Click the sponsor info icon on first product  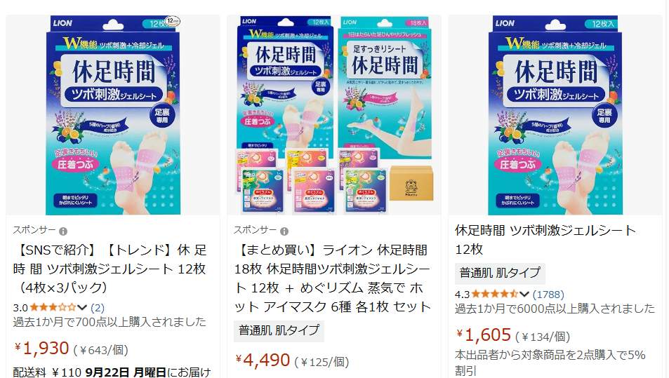pyautogui.click(x=63, y=231)
